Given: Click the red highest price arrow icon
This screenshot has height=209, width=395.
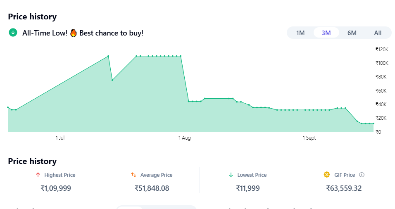Looking at the screenshot, I should point(38,175).
